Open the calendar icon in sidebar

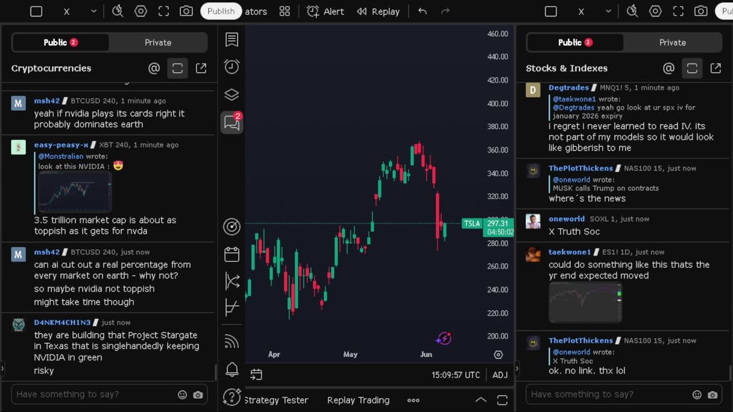click(x=232, y=254)
